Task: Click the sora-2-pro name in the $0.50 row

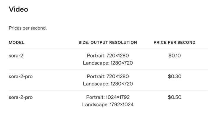Action: click(21, 97)
